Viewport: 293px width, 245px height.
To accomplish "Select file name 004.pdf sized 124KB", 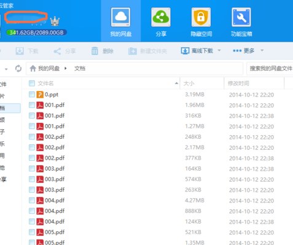I will tap(55, 222).
